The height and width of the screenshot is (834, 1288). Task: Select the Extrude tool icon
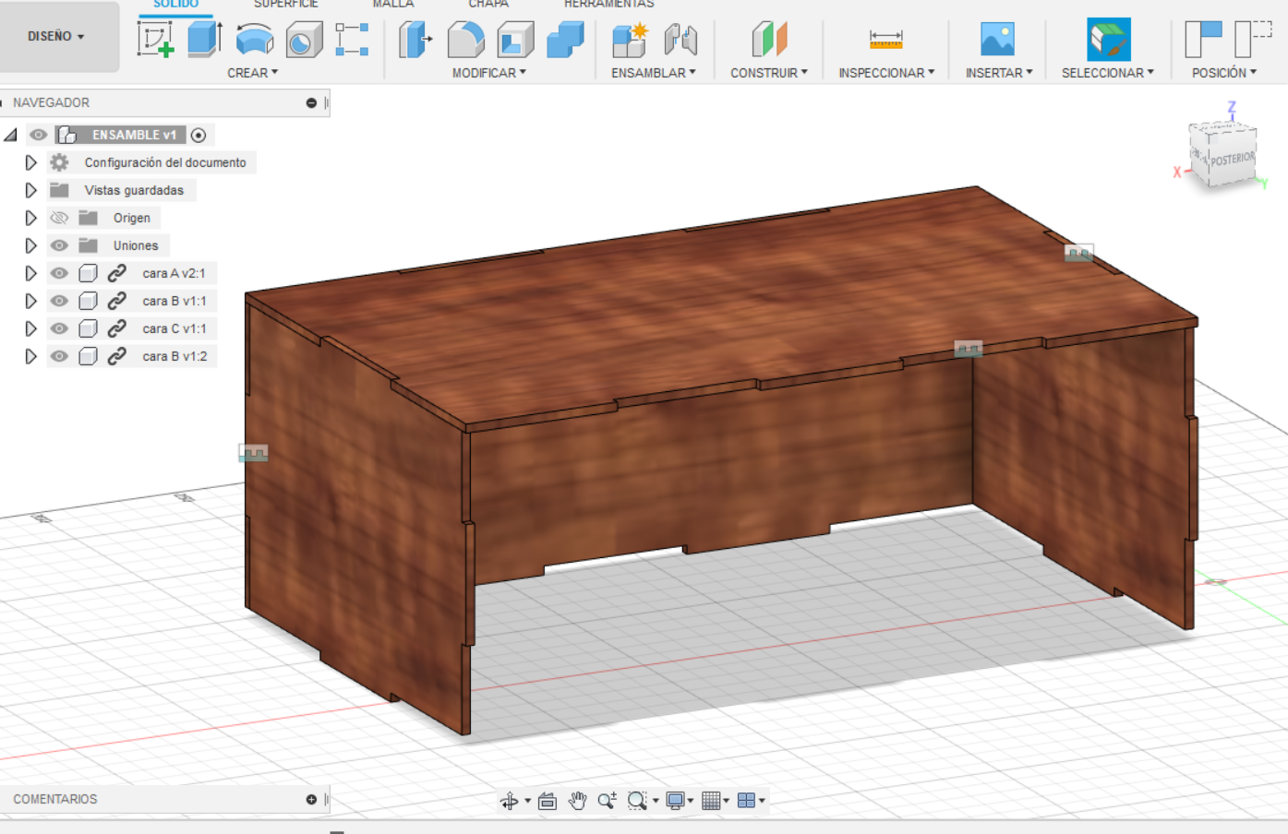(204, 40)
